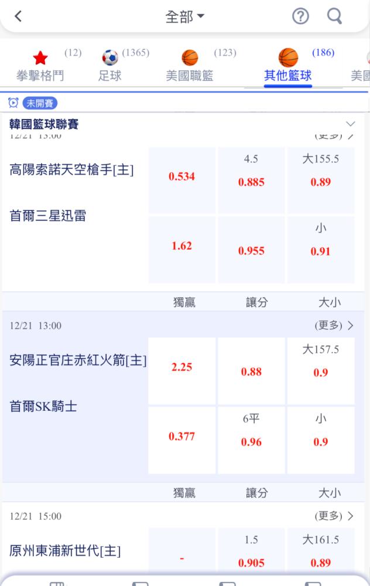370x586 pixels.
Task: Tap the back arrow icon
Action: (18, 16)
